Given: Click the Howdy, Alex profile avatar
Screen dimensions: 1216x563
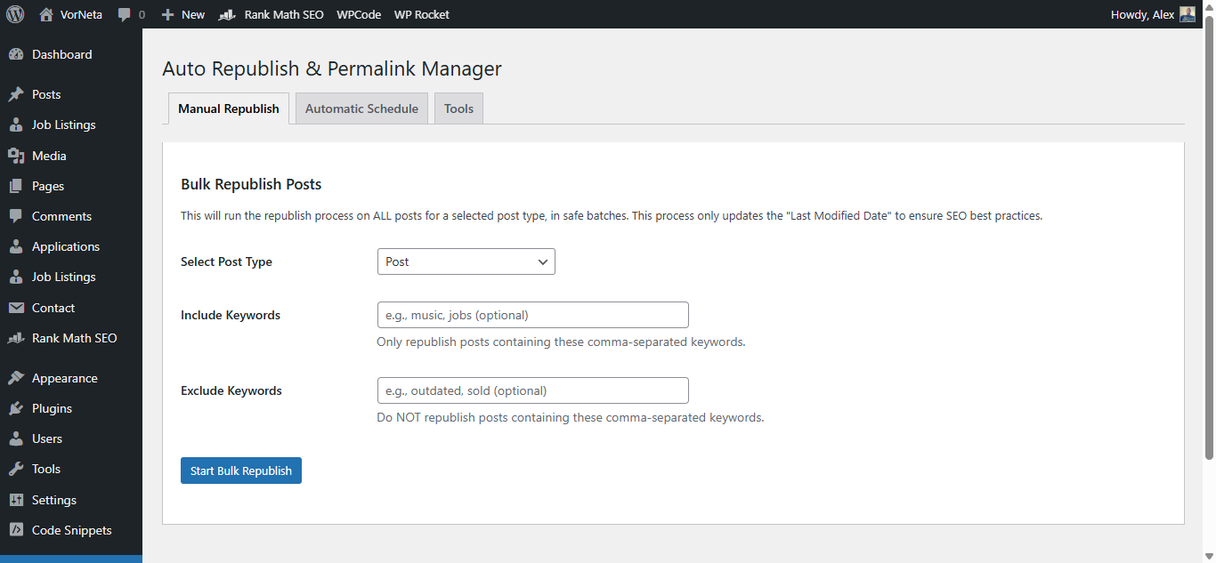Looking at the screenshot, I should click(1187, 13).
